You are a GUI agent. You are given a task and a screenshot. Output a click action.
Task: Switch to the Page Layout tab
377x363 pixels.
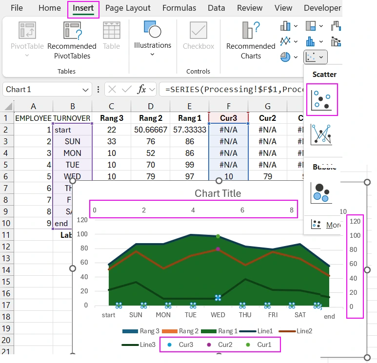tap(128, 8)
